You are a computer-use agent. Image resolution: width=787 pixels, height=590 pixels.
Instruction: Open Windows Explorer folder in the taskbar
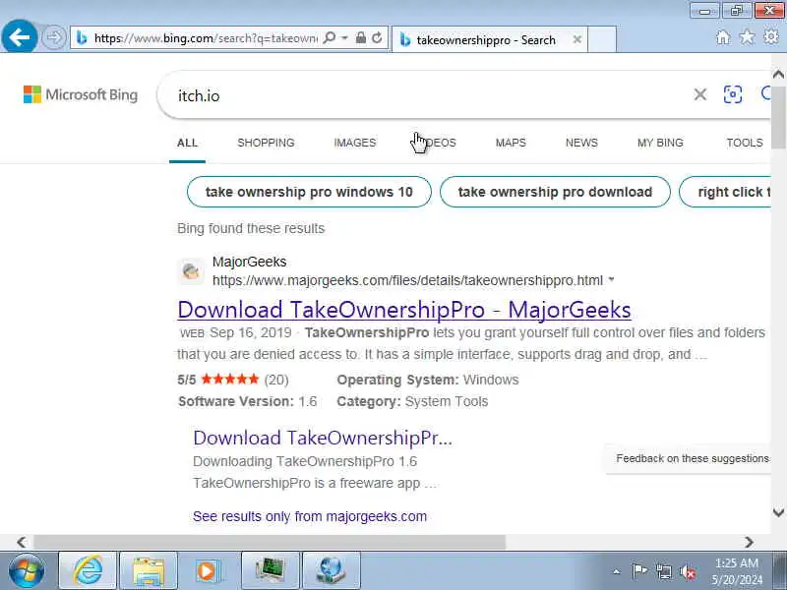pos(149,570)
